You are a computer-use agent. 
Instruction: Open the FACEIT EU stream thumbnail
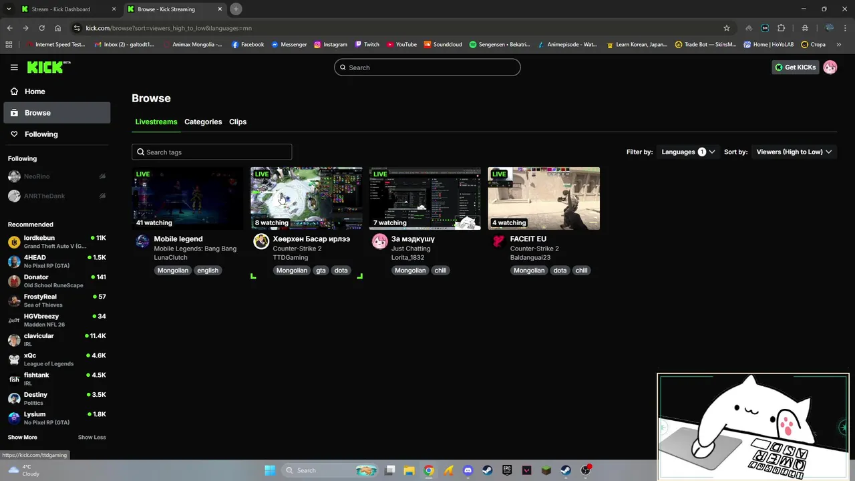[x=544, y=198]
